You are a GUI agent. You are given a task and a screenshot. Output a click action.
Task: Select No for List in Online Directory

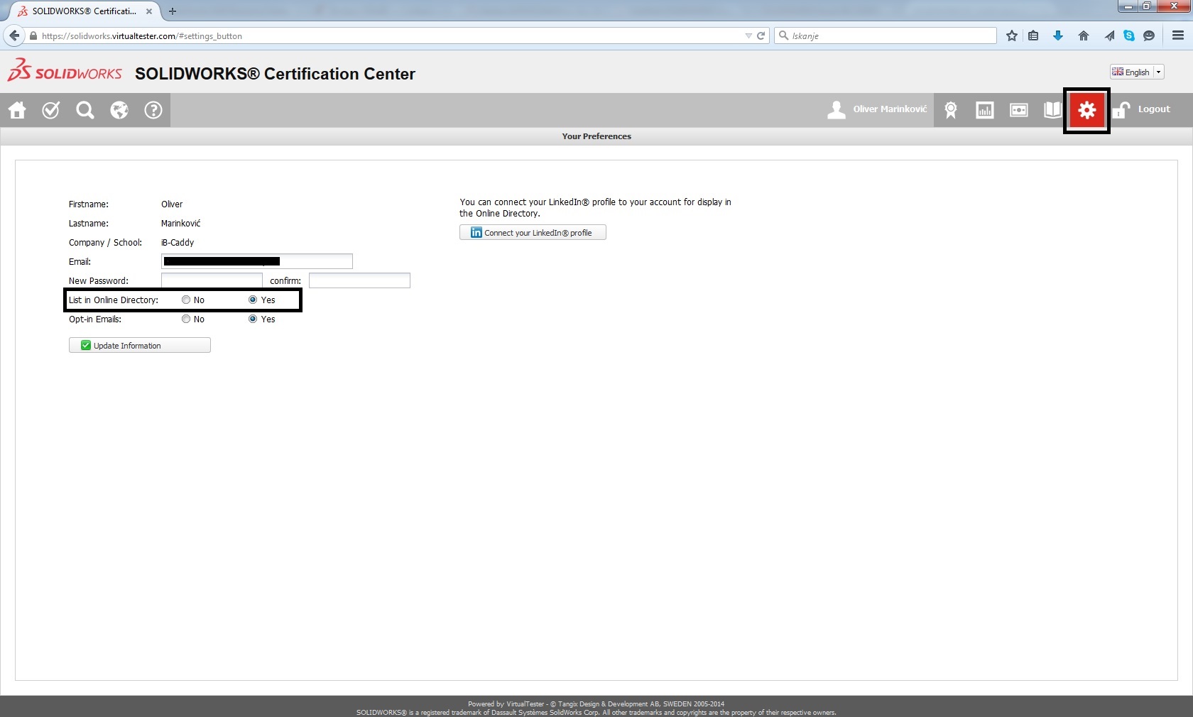point(186,300)
